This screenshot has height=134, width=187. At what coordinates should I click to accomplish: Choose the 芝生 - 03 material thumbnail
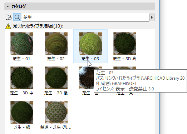point(90,44)
